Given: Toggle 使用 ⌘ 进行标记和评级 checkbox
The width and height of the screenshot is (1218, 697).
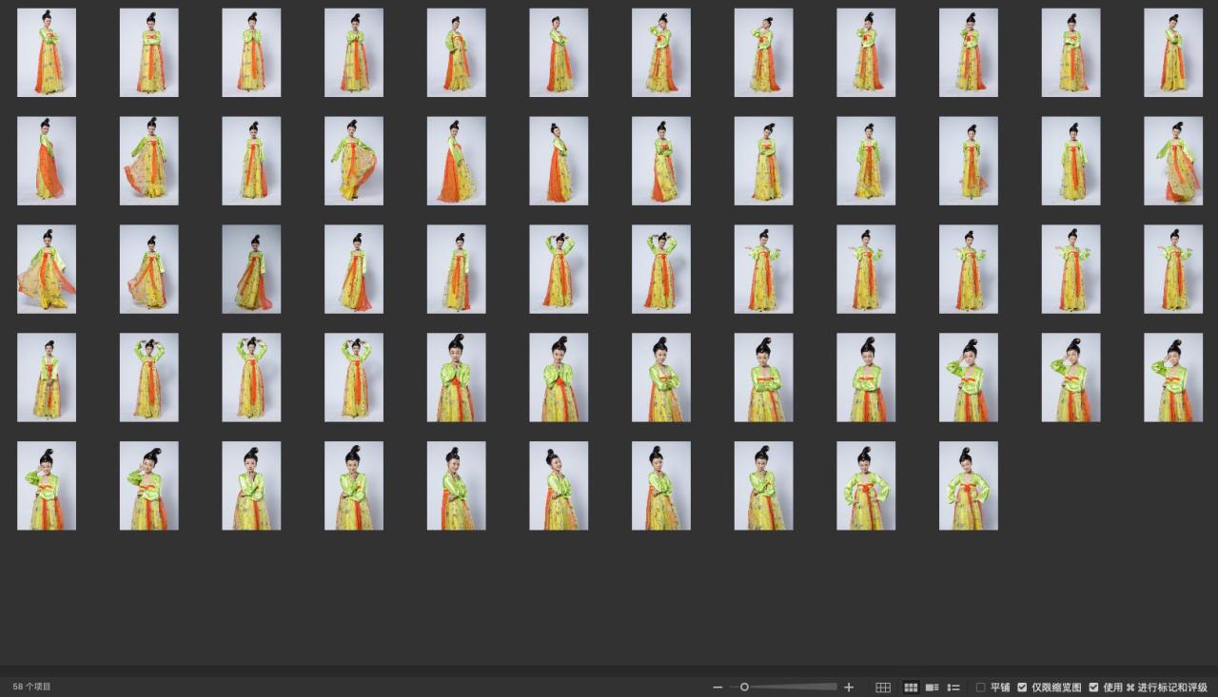Looking at the screenshot, I should 1093,687.
